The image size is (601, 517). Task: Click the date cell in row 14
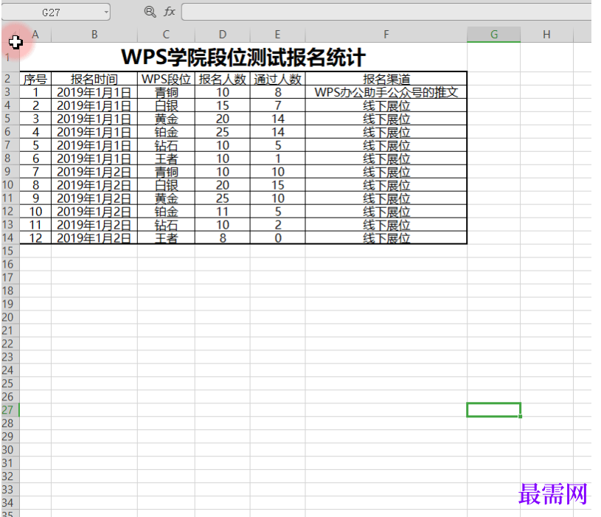pyautogui.click(x=94, y=238)
